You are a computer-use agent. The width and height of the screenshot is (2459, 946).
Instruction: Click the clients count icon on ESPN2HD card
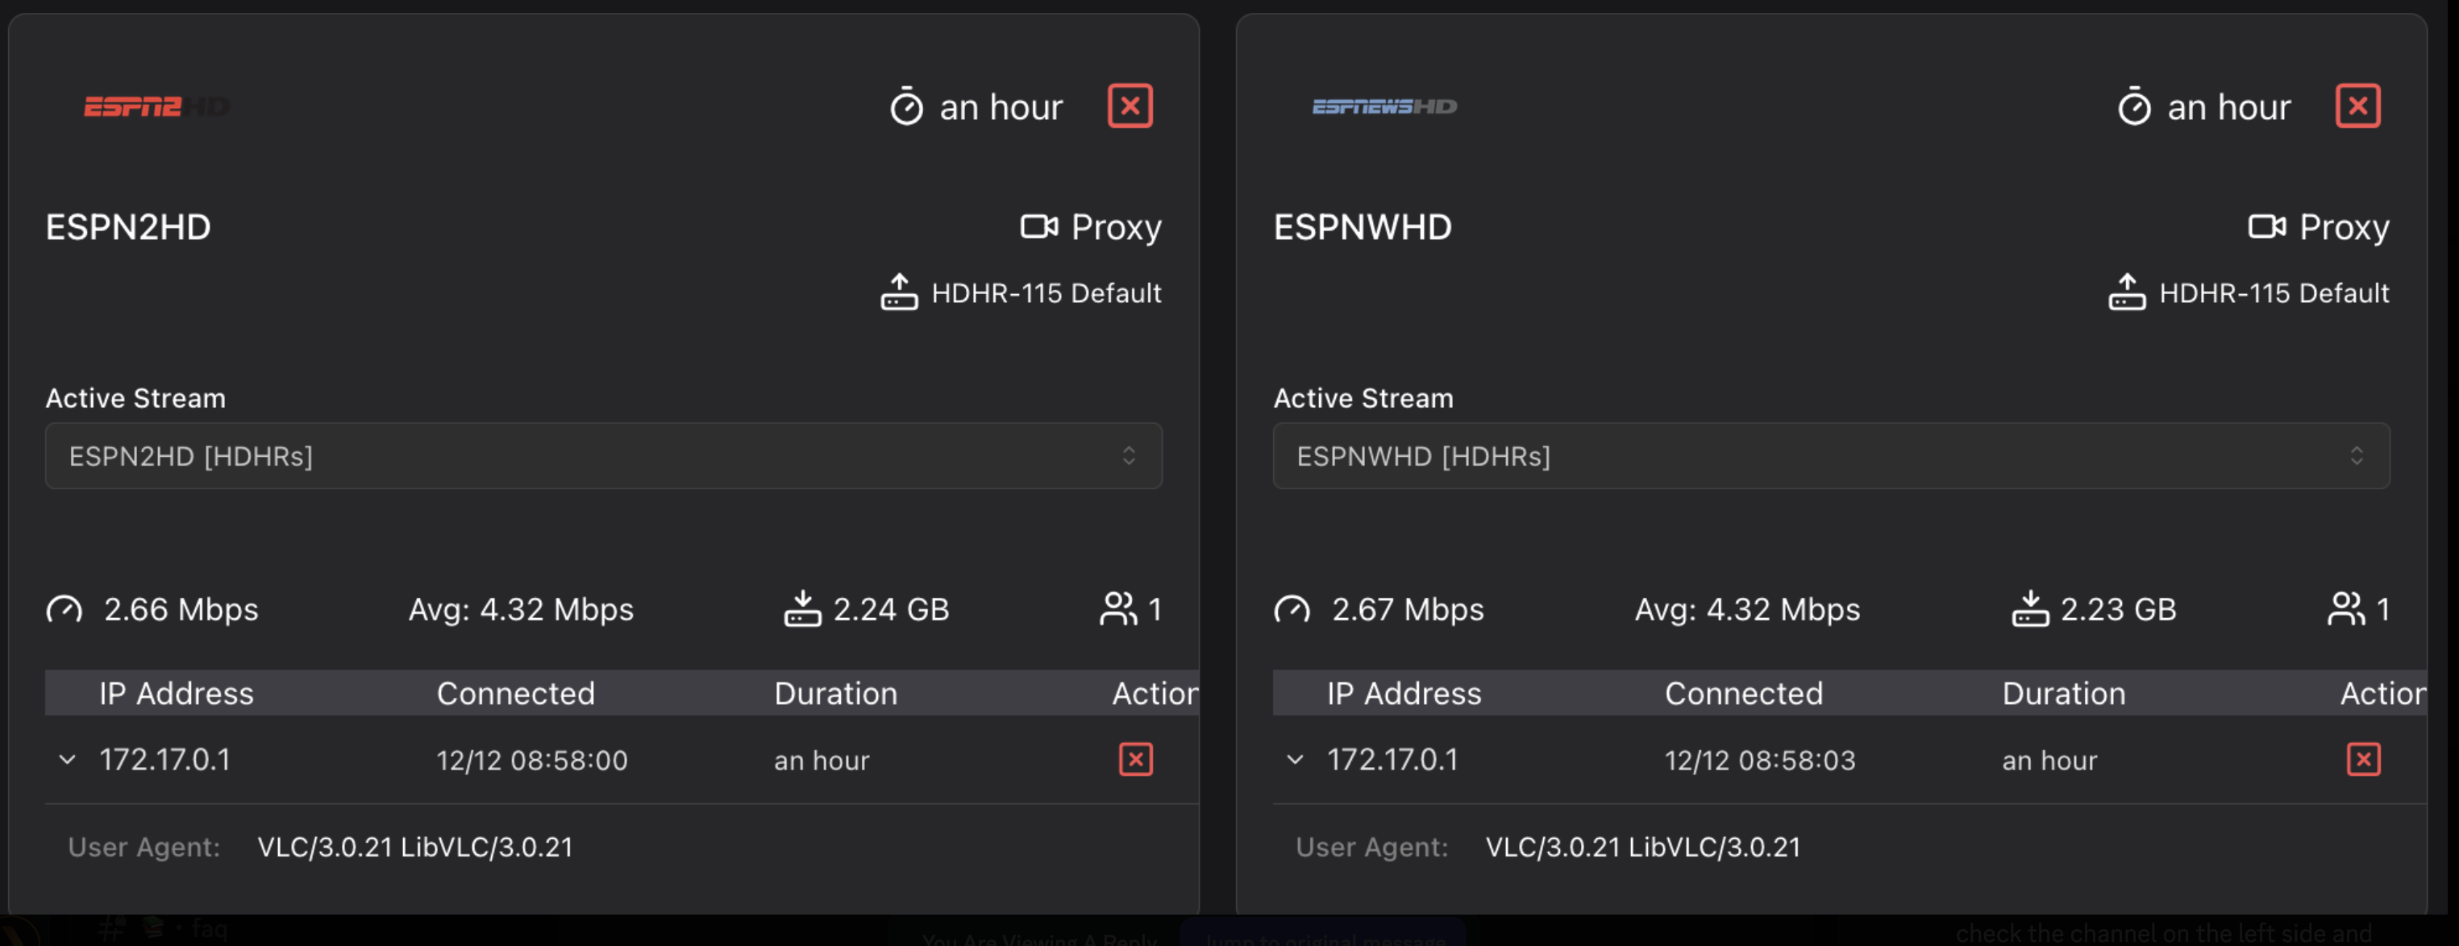pos(1117,608)
